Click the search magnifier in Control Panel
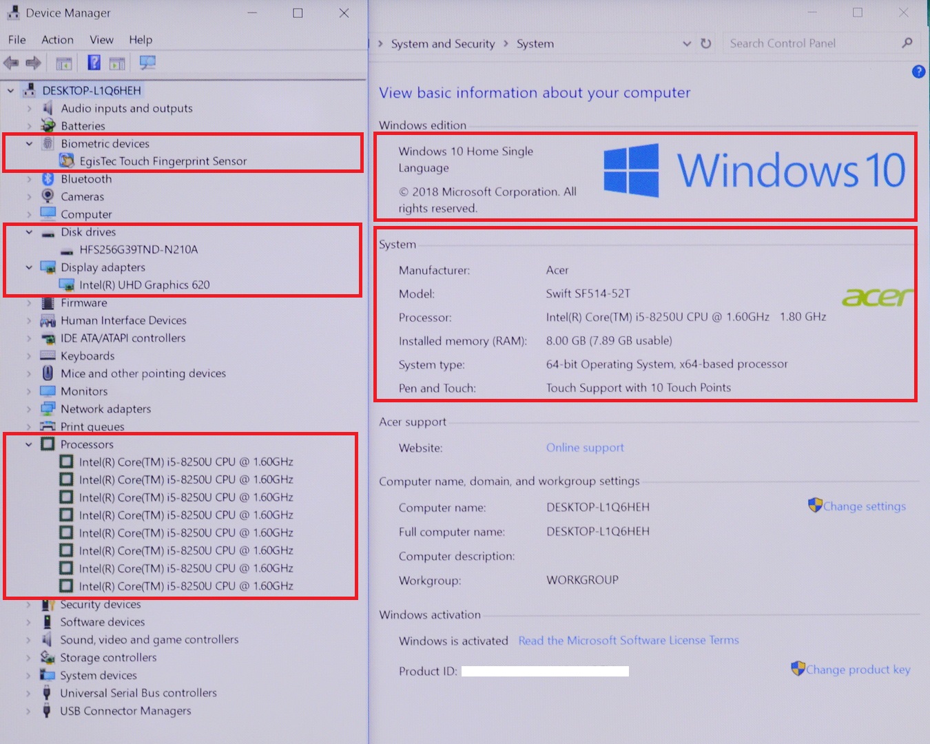The width and height of the screenshot is (930, 744). (x=907, y=43)
